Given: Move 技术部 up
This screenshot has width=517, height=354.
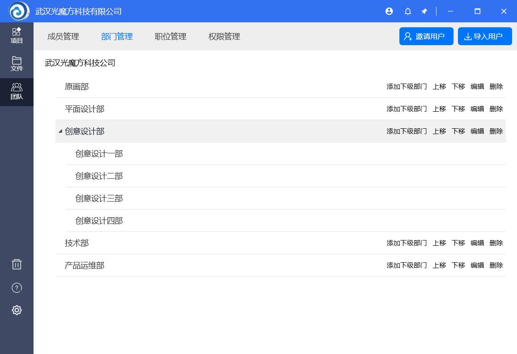Looking at the screenshot, I should 439,243.
